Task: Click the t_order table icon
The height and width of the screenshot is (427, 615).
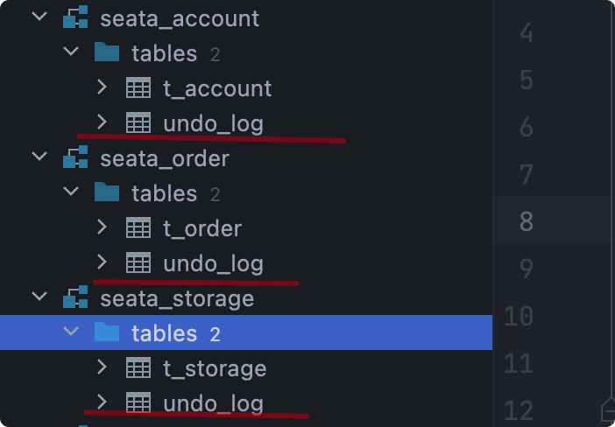Action: pyautogui.click(x=138, y=228)
